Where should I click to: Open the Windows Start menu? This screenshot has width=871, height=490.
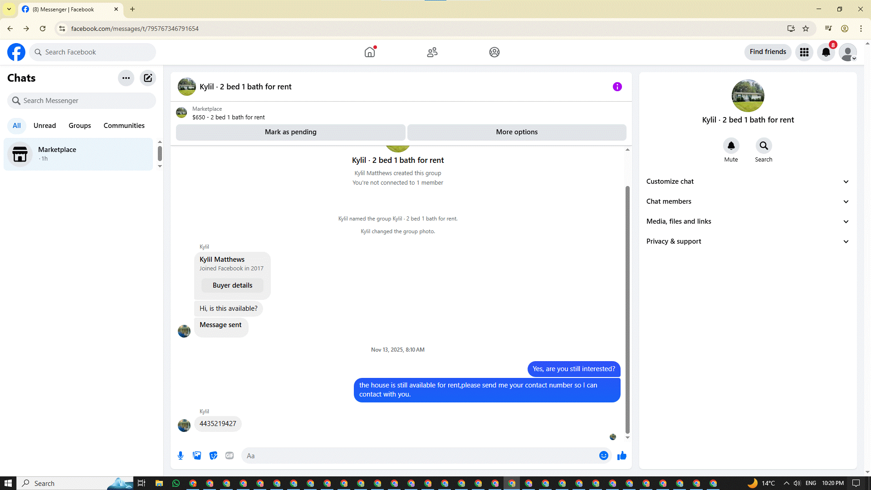pos(8,483)
